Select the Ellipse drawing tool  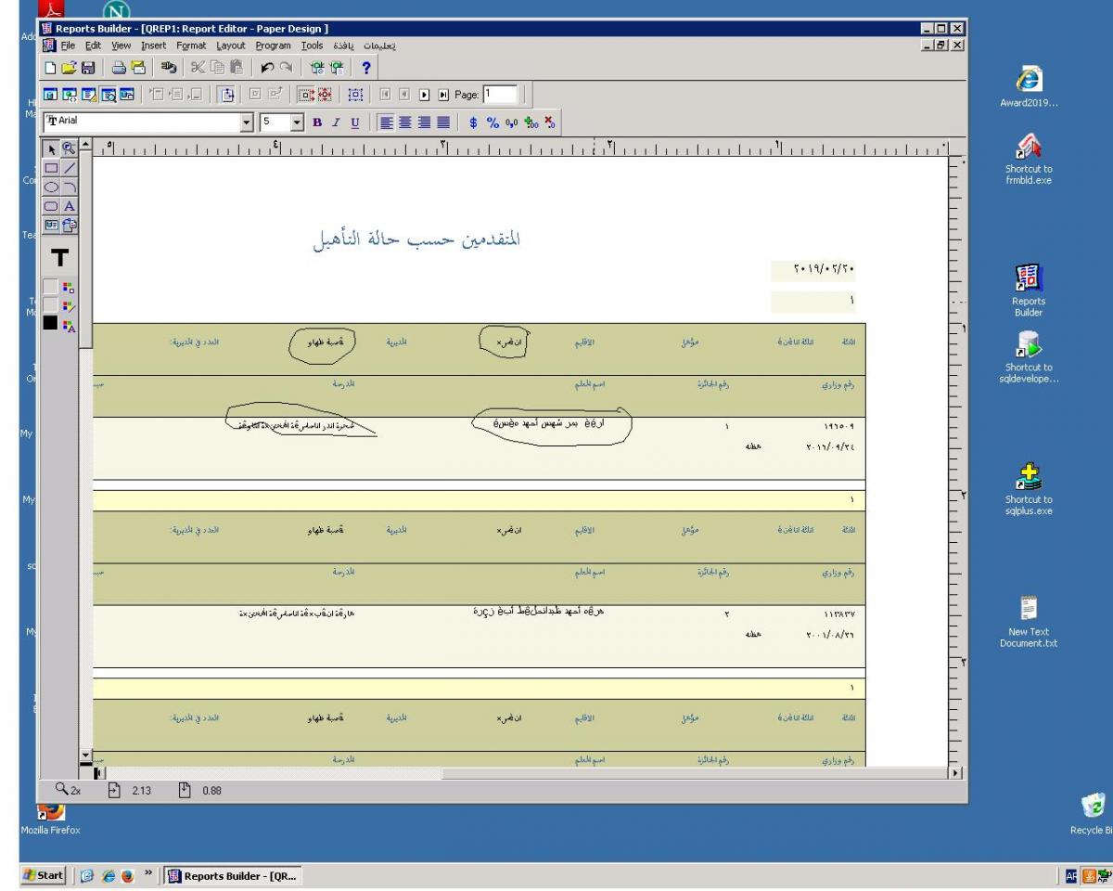pos(52,187)
